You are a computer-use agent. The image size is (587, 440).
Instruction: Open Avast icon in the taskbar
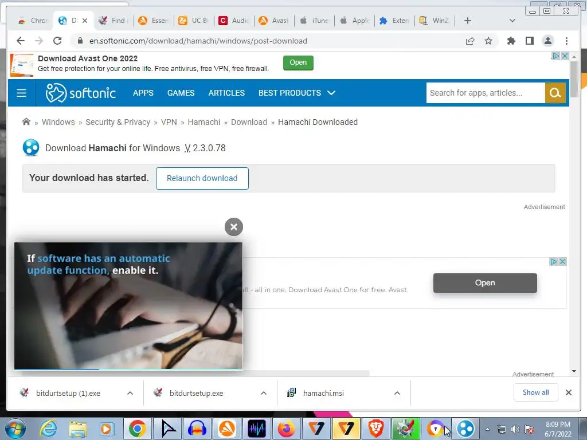227,429
